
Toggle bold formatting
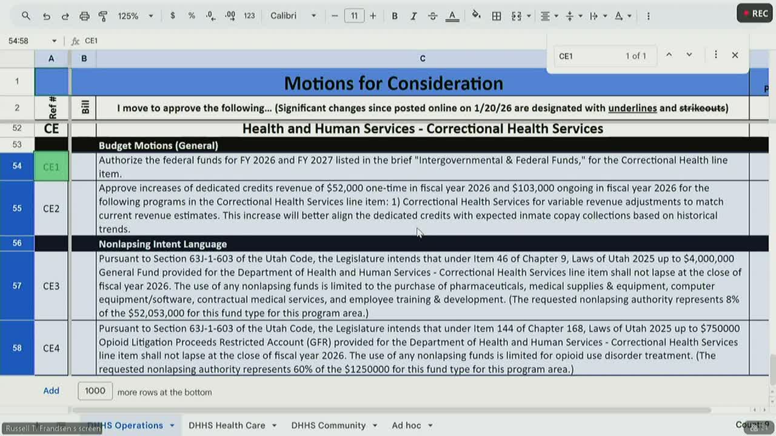(x=395, y=16)
